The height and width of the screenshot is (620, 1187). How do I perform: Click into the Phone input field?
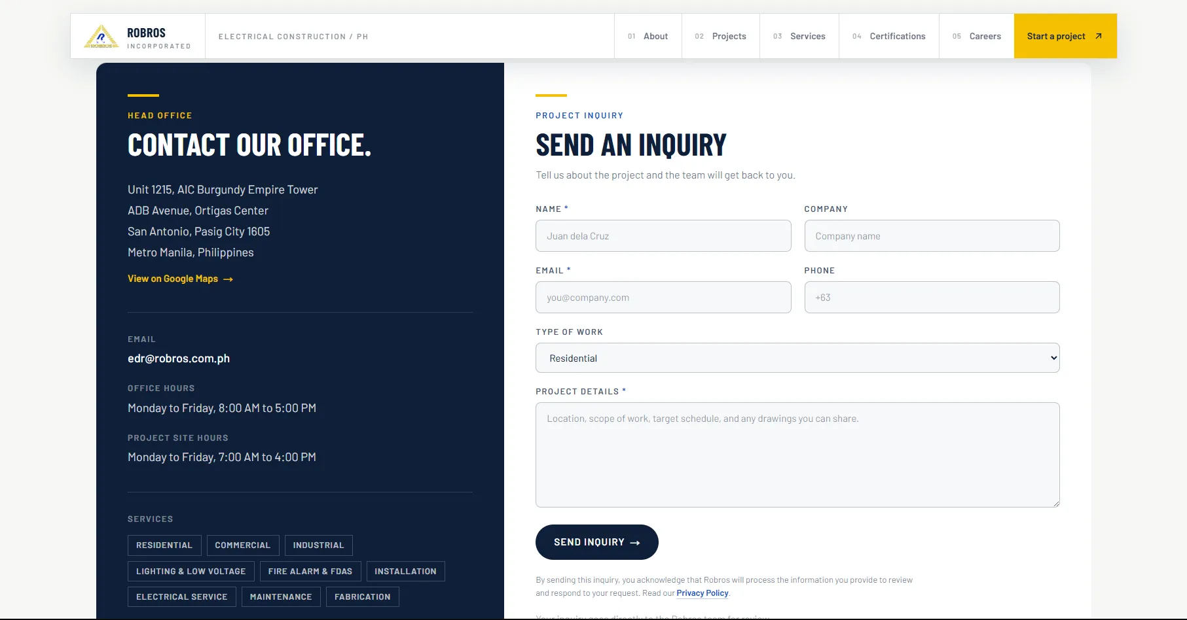pyautogui.click(x=932, y=297)
